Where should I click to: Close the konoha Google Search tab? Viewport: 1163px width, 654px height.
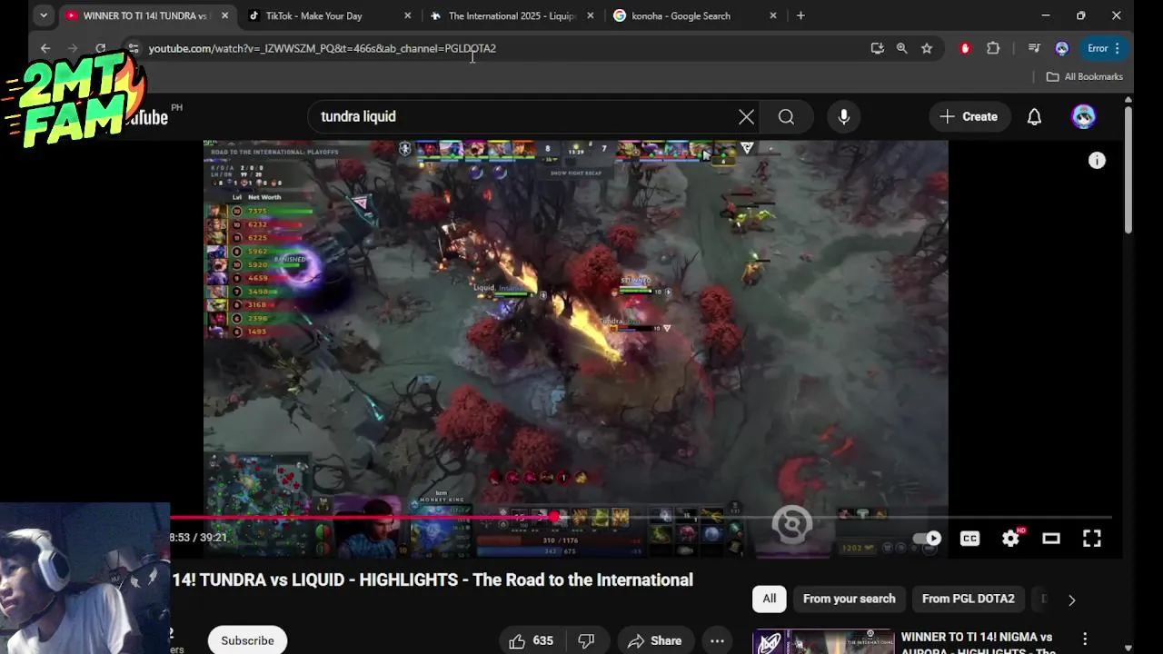click(x=773, y=15)
